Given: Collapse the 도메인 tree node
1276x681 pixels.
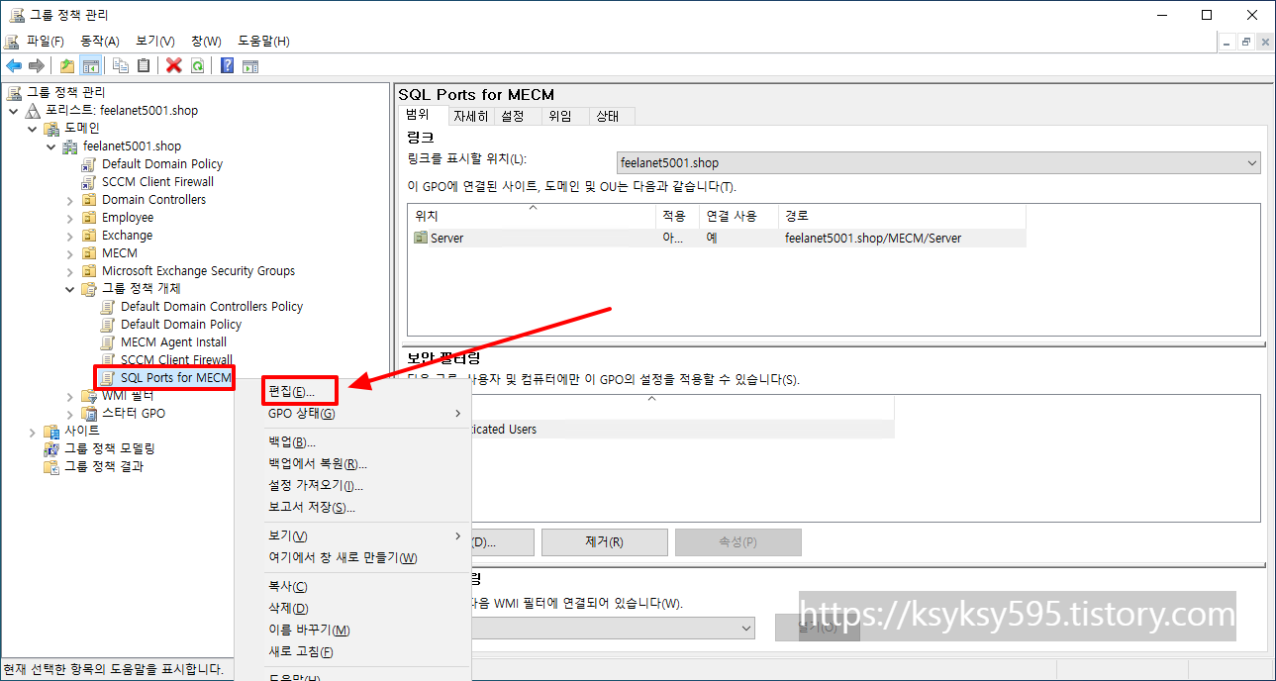Looking at the screenshot, I should pyautogui.click(x=33, y=128).
